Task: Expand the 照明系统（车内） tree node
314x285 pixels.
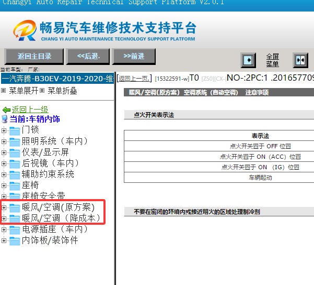Action: click(x=4, y=141)
